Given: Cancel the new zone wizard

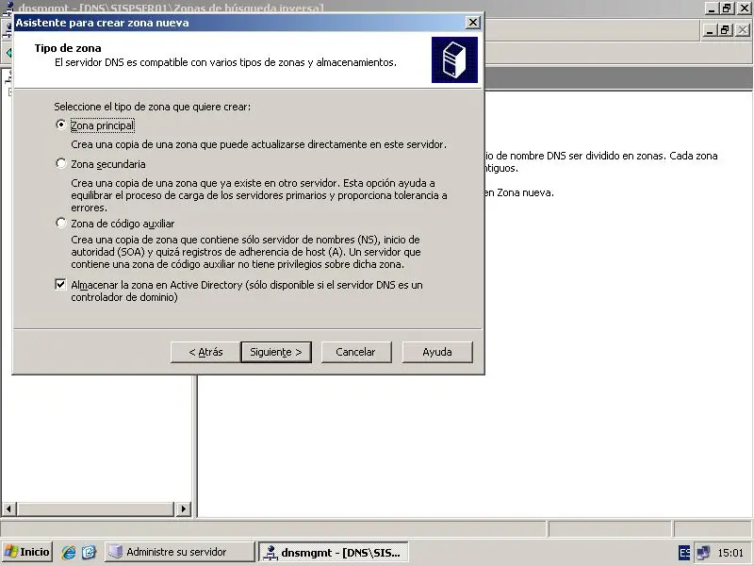Looking at the screenshot, I should tap(356, 352).
